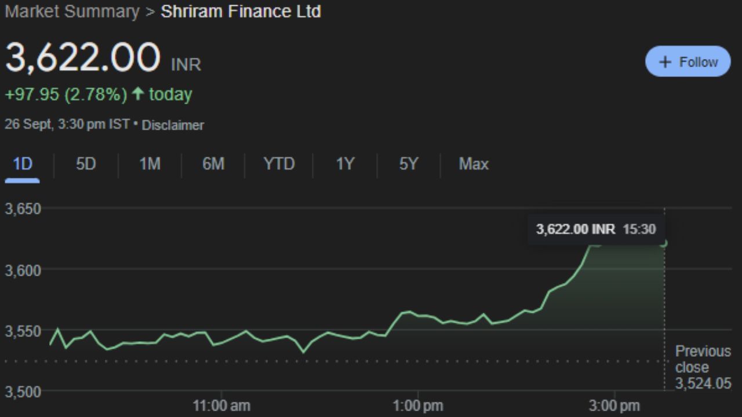Select the Max range tab
742x417 pixels.
tap(474, 164)
